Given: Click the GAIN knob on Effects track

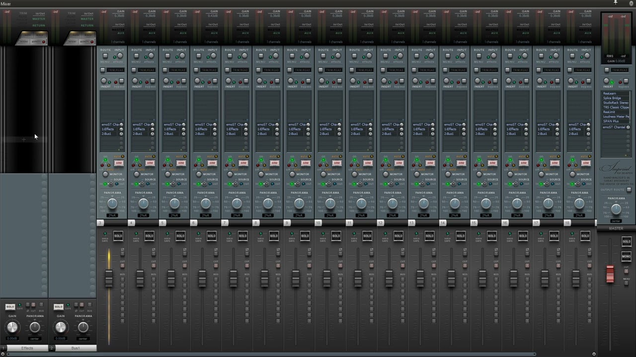Looking at the screenshot, I should (12, 327).
